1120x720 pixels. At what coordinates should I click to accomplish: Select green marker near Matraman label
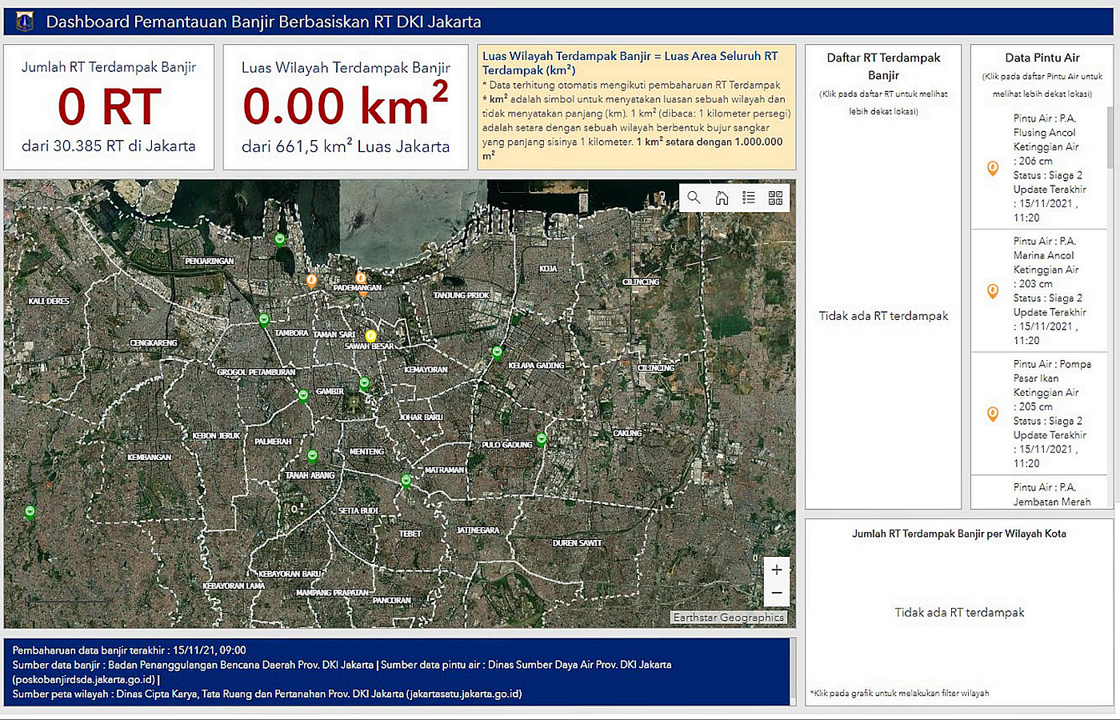click(406, 481)
